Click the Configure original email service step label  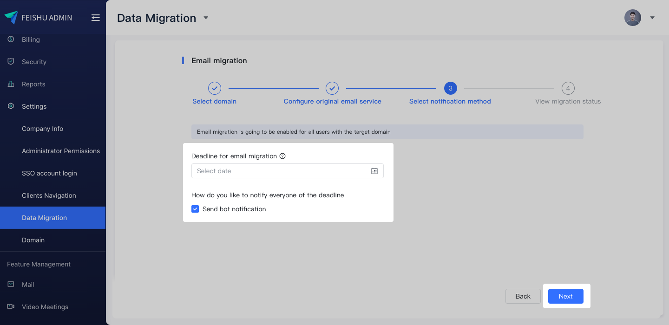(x=333, y=101)
